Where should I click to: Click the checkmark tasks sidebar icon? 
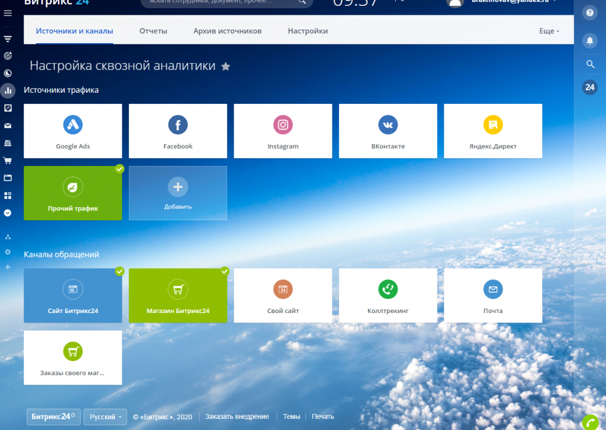tap(8, 108)
